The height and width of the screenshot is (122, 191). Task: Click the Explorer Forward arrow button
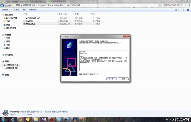(x=7, y=5)
